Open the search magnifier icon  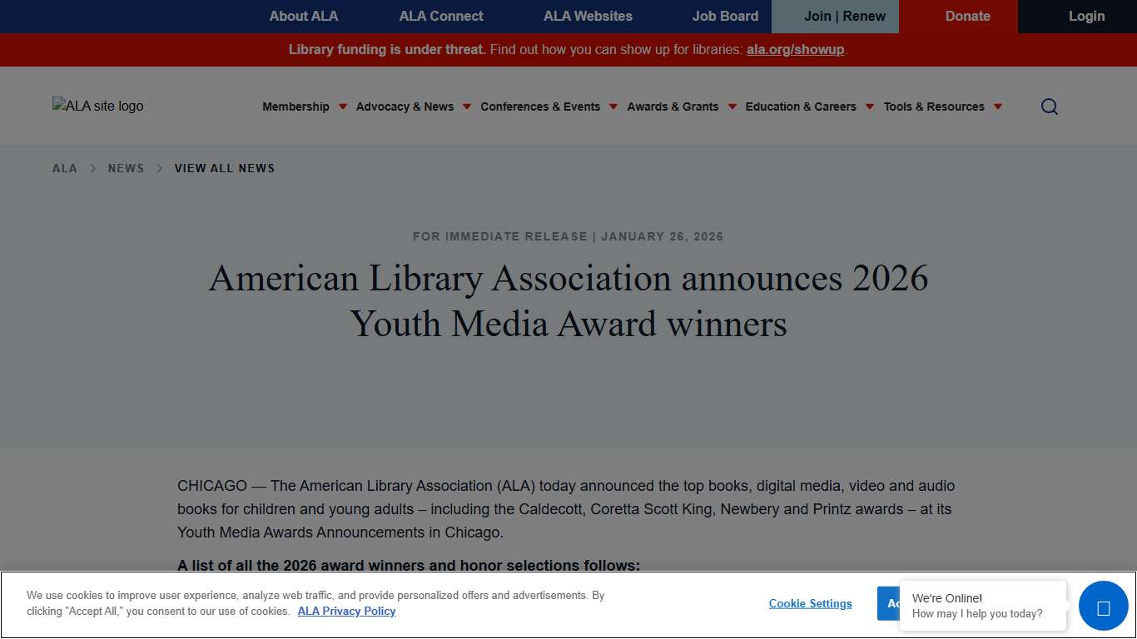1049,106
